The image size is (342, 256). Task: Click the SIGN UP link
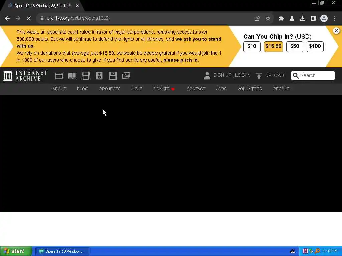tap(222, 75)
